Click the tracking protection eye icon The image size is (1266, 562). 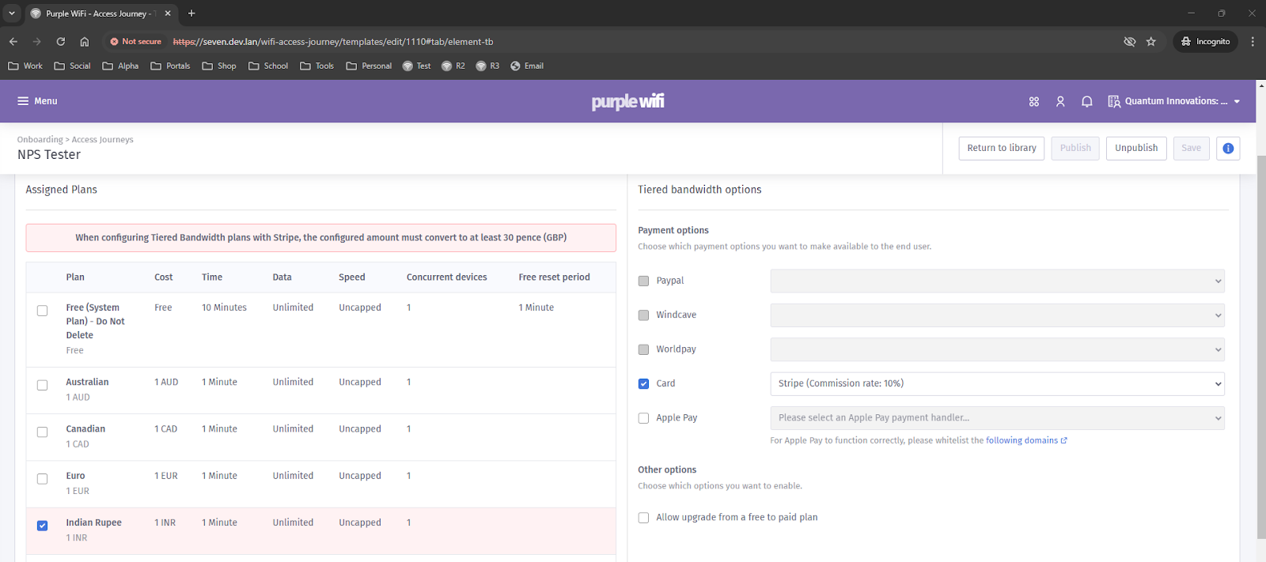pyautogui.click(x=1130, y=41)
